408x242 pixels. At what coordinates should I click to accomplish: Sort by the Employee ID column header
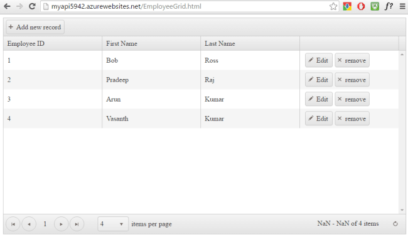(26, 43)
